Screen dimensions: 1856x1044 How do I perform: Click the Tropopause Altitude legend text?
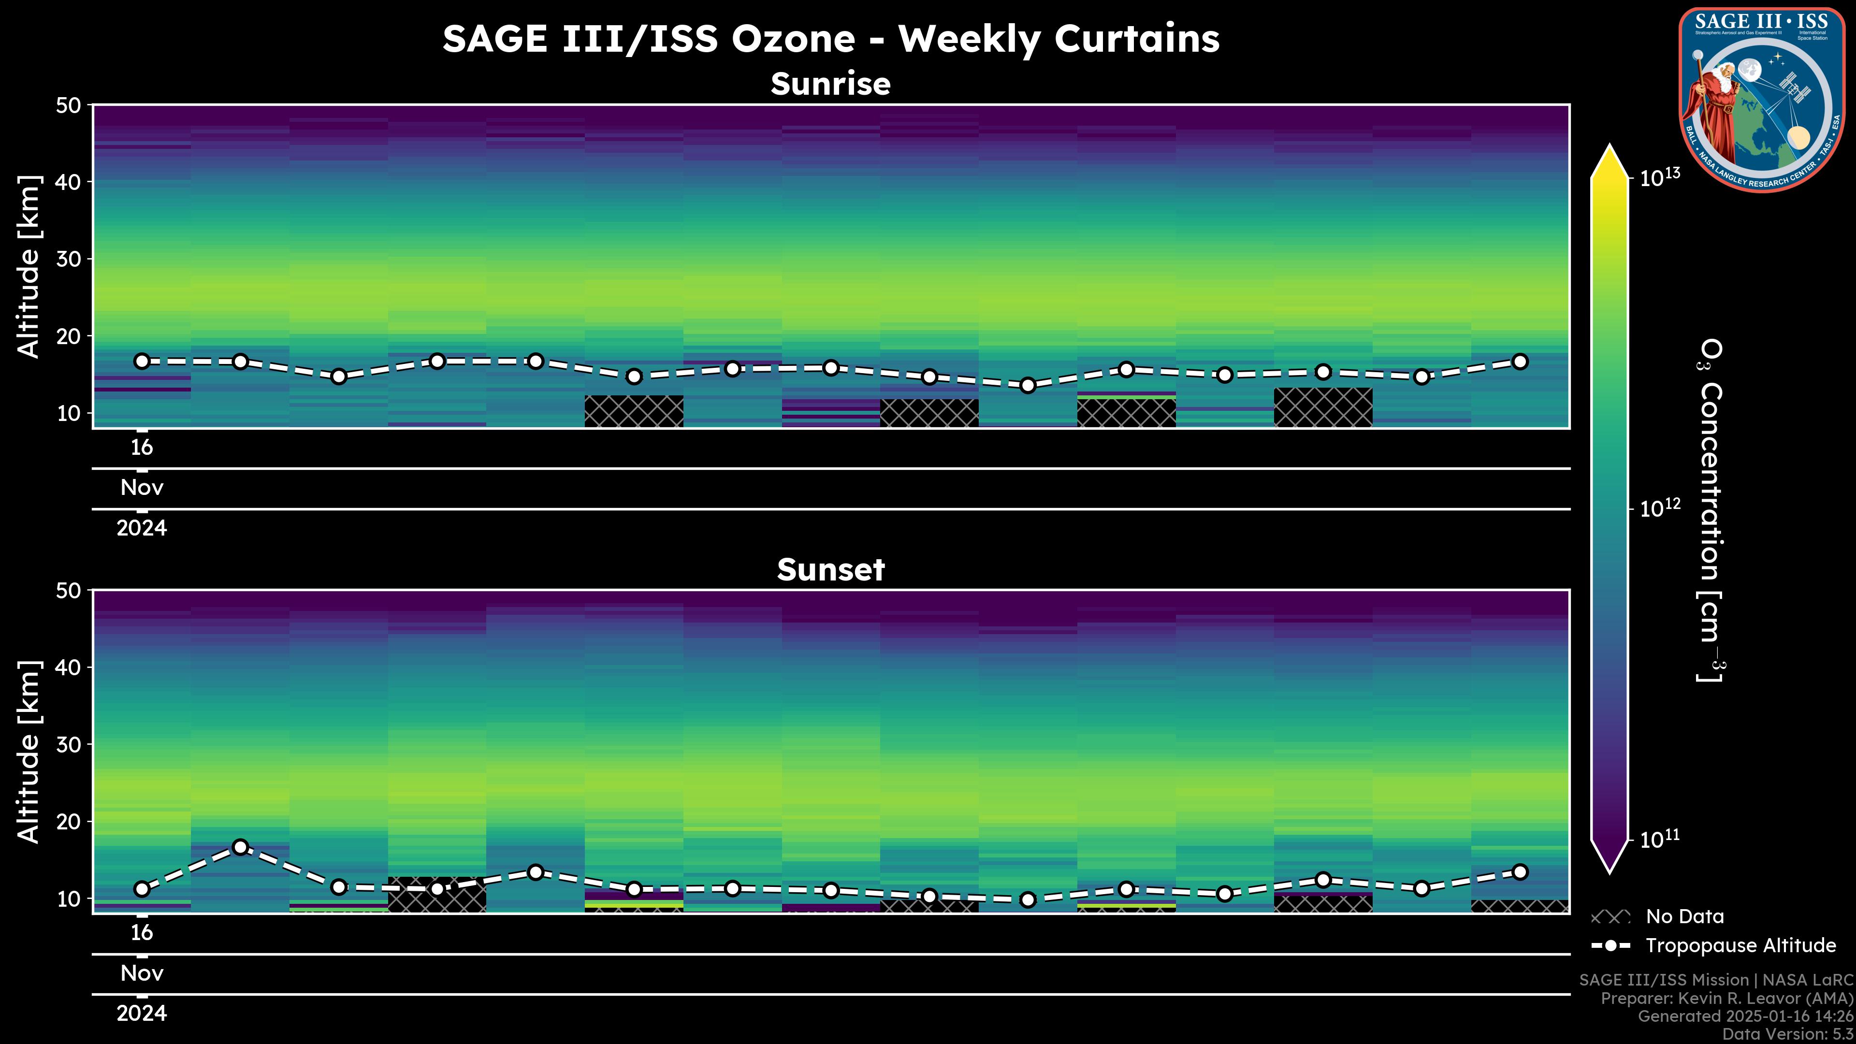[1740, 945]
